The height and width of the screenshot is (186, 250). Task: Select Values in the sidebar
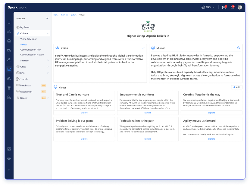tap(23, 45)
